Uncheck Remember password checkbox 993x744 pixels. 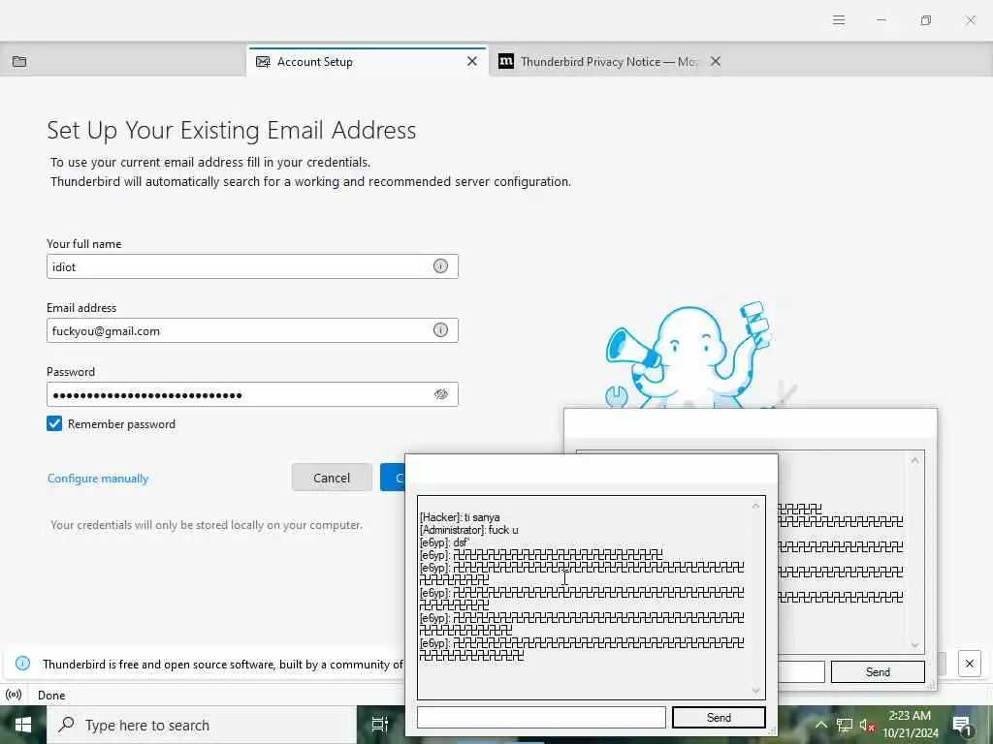[x=54, y=424]
